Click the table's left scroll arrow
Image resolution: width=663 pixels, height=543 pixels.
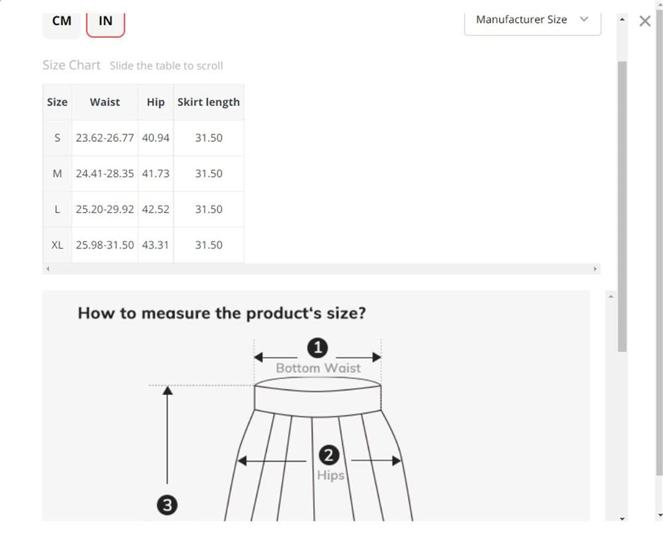click(48, 269)
